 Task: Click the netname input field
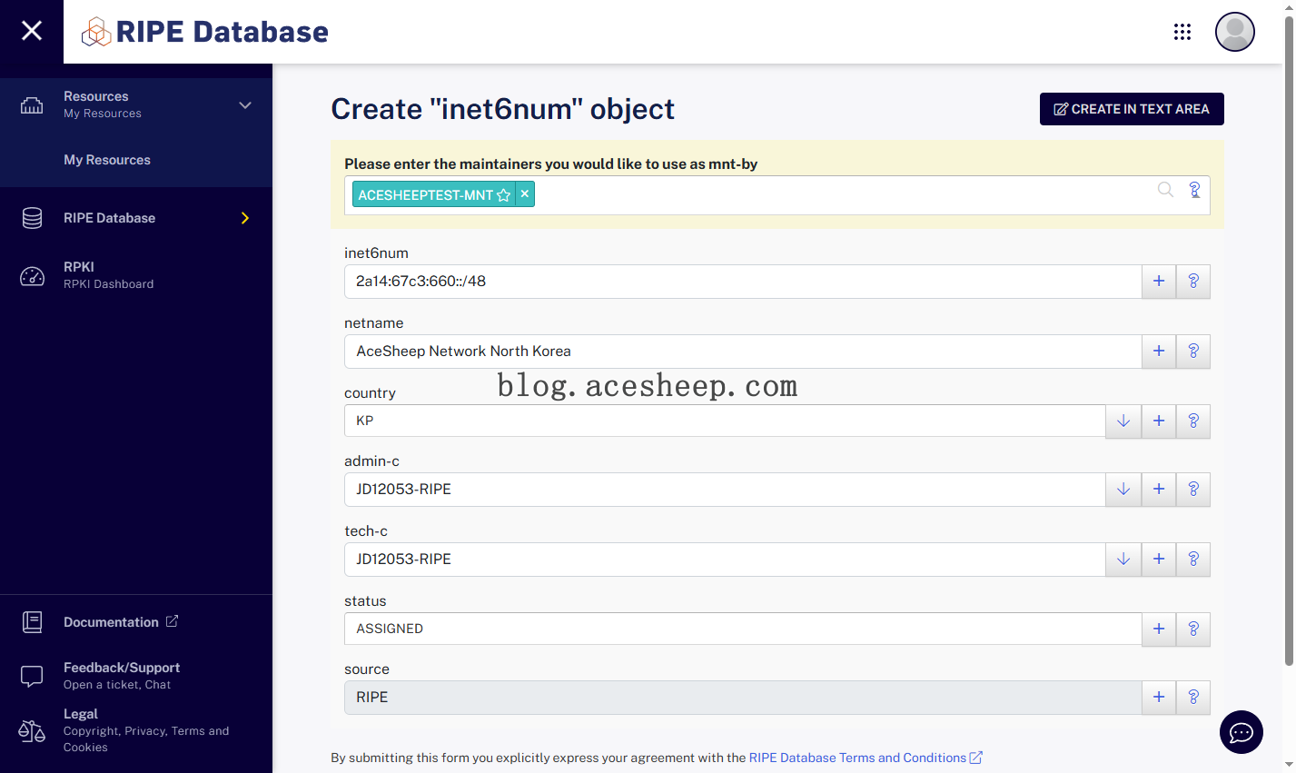tap(742, 352)
